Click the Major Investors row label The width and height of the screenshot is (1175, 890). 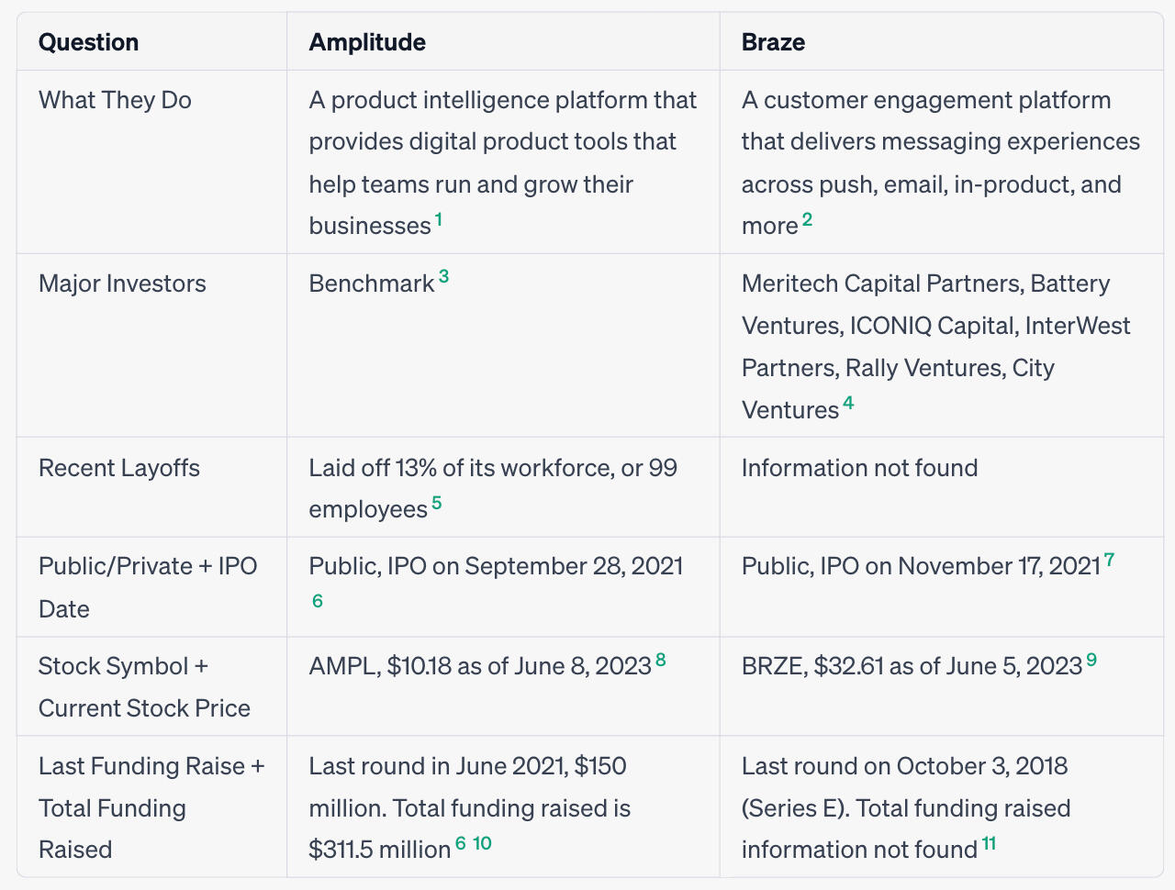(x=122, y=284)
